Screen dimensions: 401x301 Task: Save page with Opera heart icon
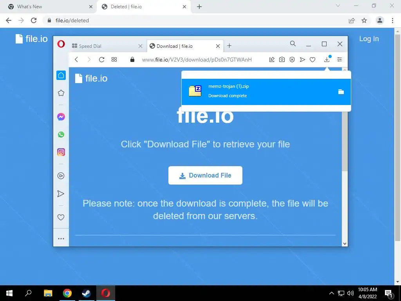[312, 60]
